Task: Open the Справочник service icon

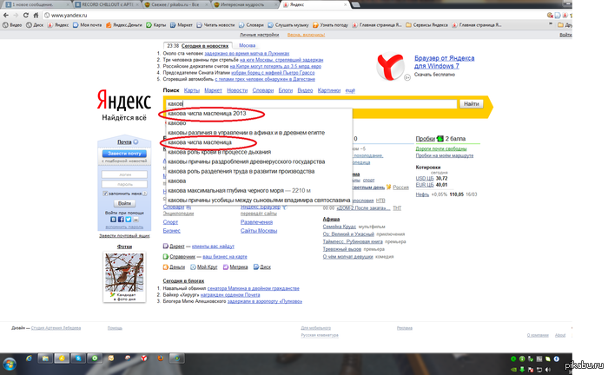Action: (x=165, y=257)
